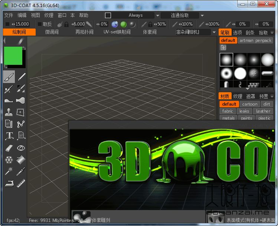This screenshot has height=226, width=278.
Task: Select the Fill bucket tool
Action: [21, 160]
